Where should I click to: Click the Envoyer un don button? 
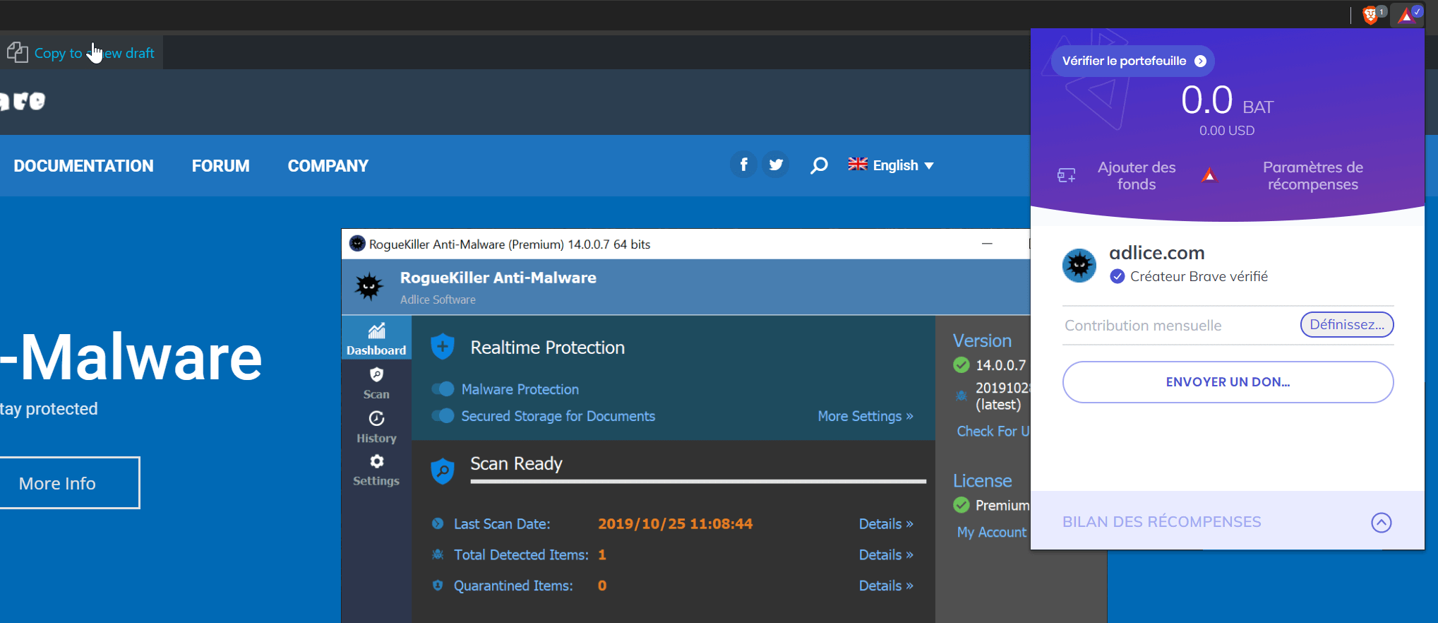(x=1228, y=382)
